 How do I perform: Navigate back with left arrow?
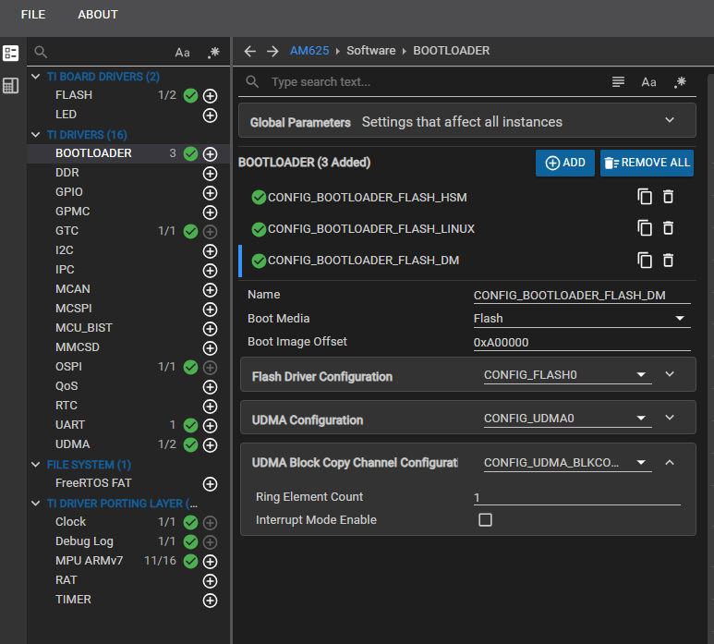click(250, 51)
